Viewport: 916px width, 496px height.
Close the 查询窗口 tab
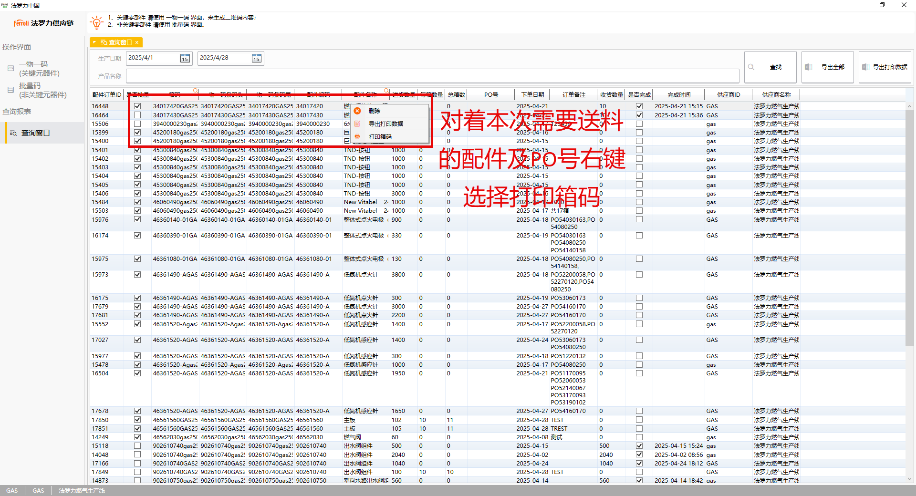pos(137,42)
